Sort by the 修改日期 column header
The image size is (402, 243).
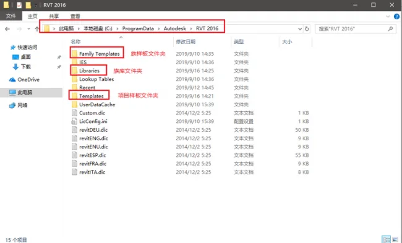(186, 41)
